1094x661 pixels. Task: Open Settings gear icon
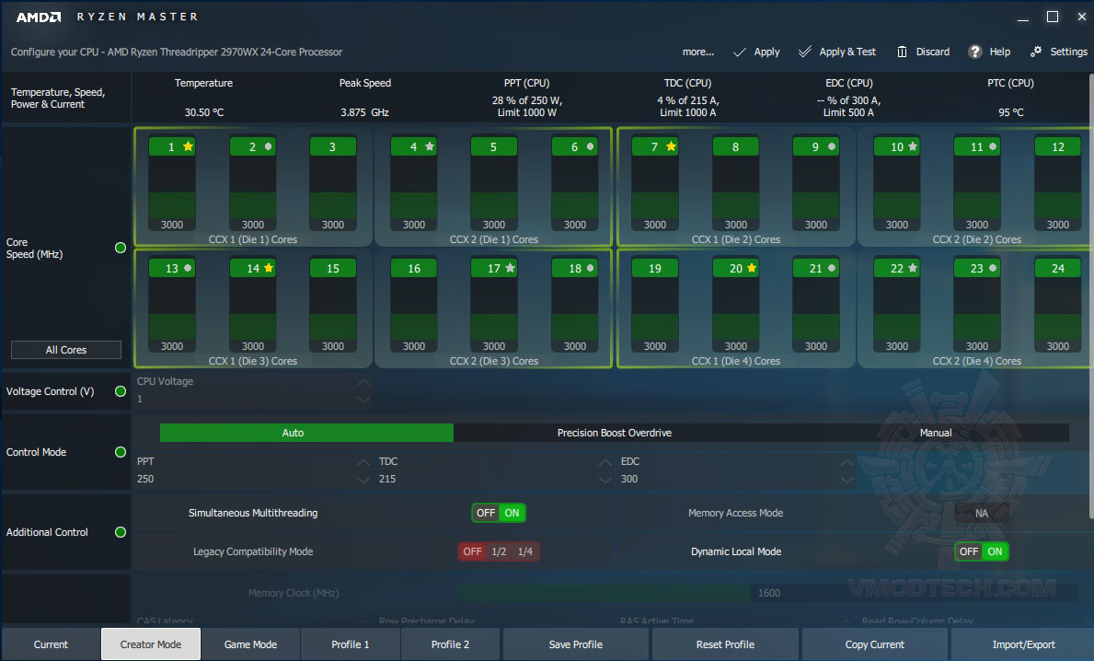pos(1036,52)
